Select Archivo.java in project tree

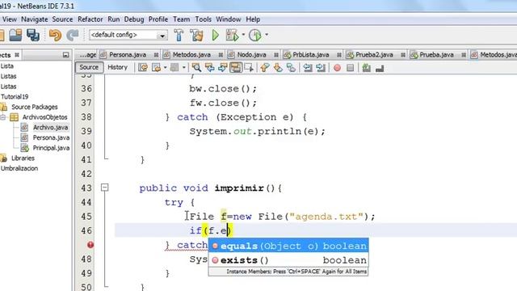(x=50, y=128)
